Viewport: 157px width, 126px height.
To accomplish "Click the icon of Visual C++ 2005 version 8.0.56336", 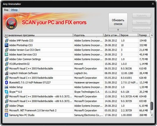I will click(6, 69).
